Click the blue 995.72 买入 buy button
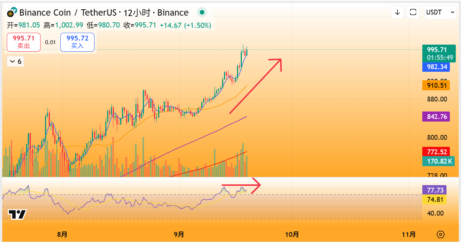 (77, 42)
